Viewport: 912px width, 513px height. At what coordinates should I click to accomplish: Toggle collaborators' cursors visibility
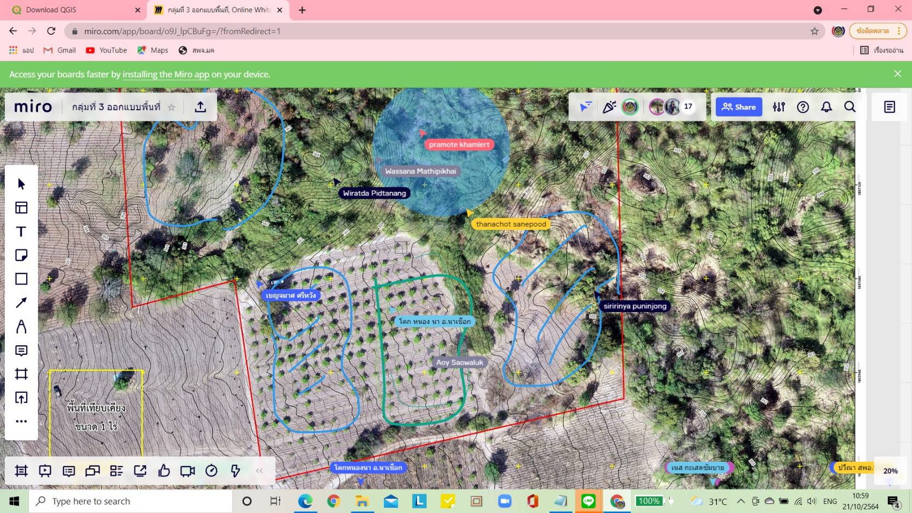(x=586, y=107)
